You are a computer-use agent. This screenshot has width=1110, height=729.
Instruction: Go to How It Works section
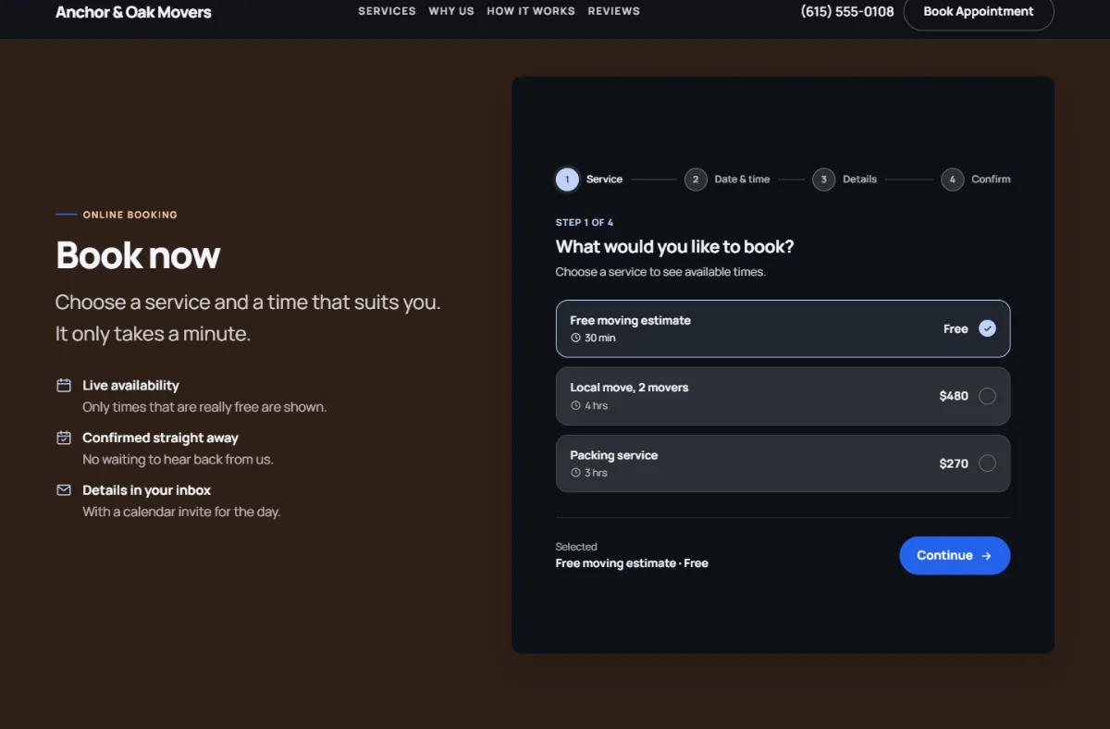[531, 11]
